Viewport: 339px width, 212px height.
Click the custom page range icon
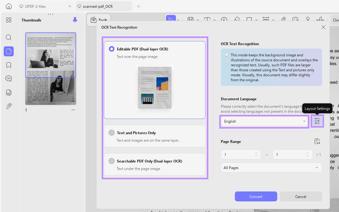pos(317,141)
